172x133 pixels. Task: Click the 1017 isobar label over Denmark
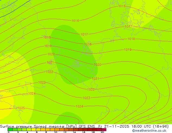(x=128, y=27)
